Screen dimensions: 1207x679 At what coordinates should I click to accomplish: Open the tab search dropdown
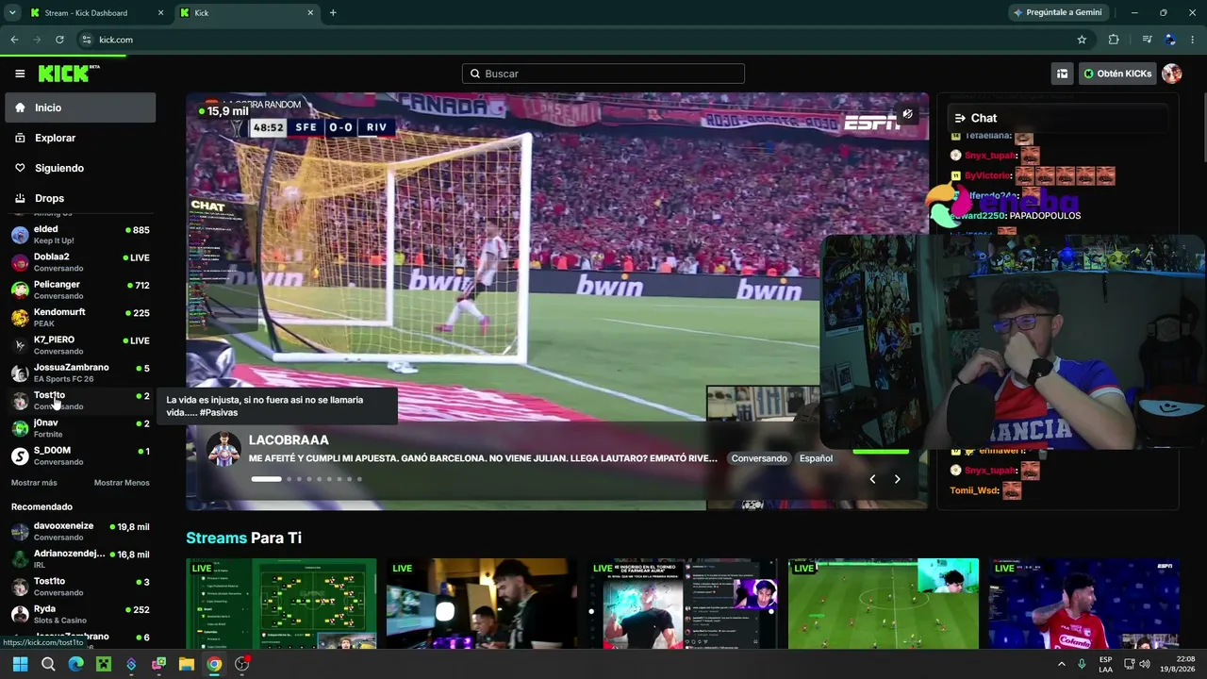click(12, 13)
